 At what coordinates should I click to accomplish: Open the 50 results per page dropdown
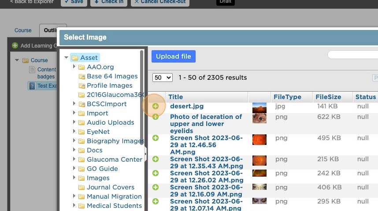[x=162, y=78]
